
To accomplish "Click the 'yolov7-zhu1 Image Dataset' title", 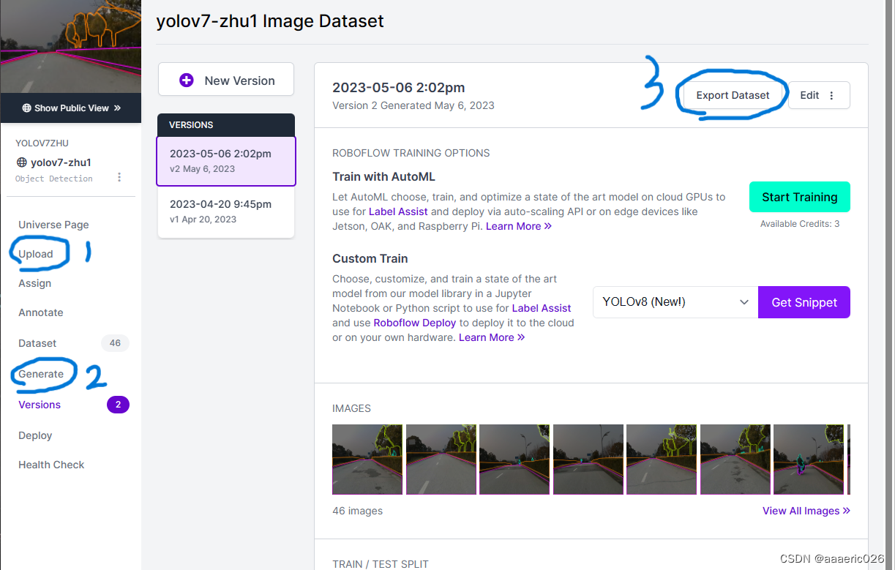I will 270,20.
